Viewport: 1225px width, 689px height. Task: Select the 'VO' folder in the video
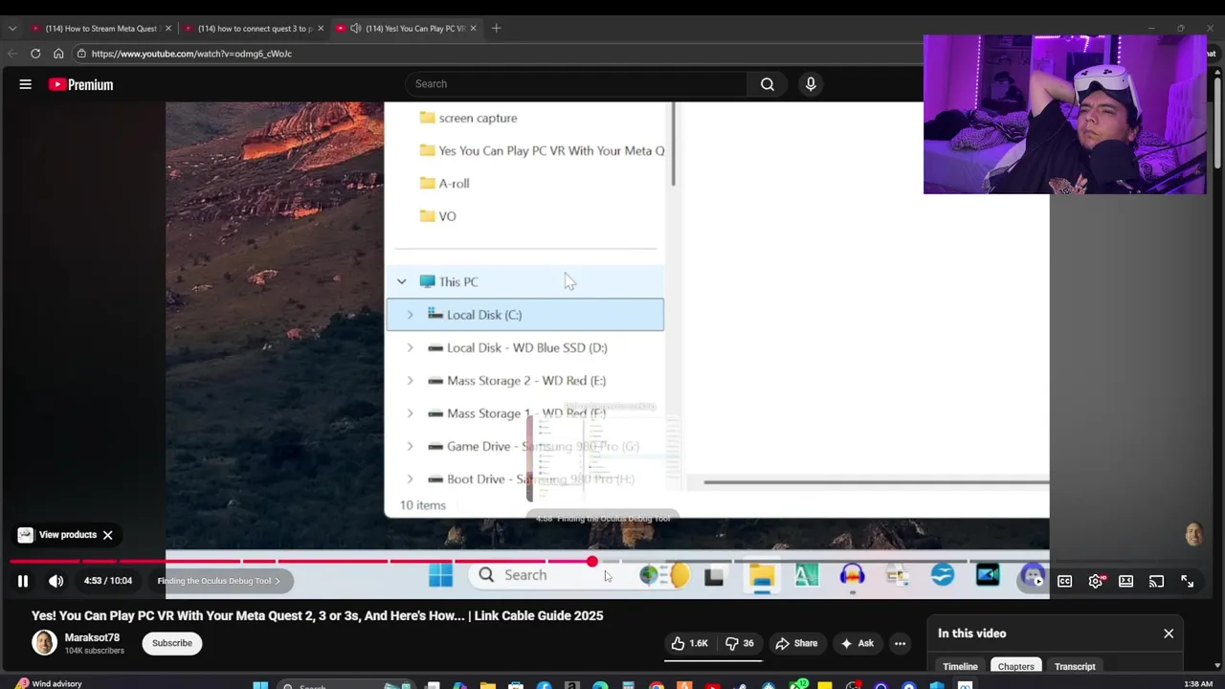[x=437, y=216]
